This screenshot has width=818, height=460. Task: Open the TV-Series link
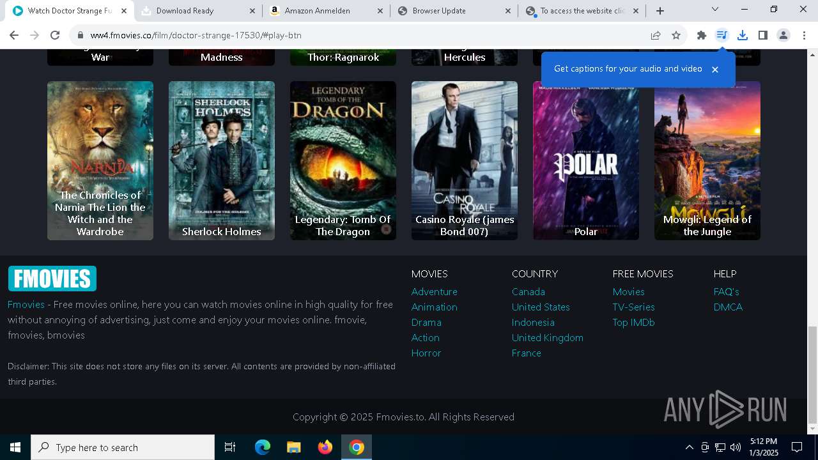click(634, 307)
